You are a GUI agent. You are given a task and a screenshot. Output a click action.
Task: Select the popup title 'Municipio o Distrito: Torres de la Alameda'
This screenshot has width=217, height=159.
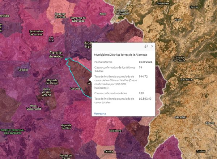120,55
